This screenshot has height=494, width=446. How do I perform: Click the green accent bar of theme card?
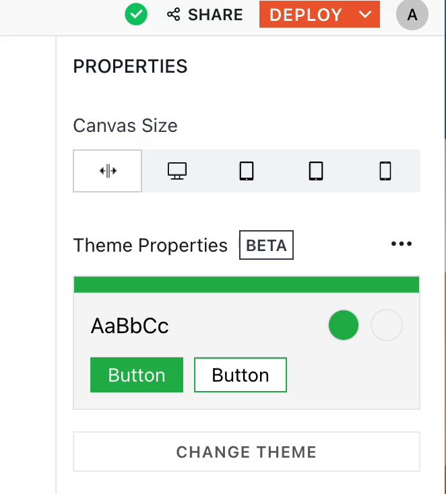[246, 284]
